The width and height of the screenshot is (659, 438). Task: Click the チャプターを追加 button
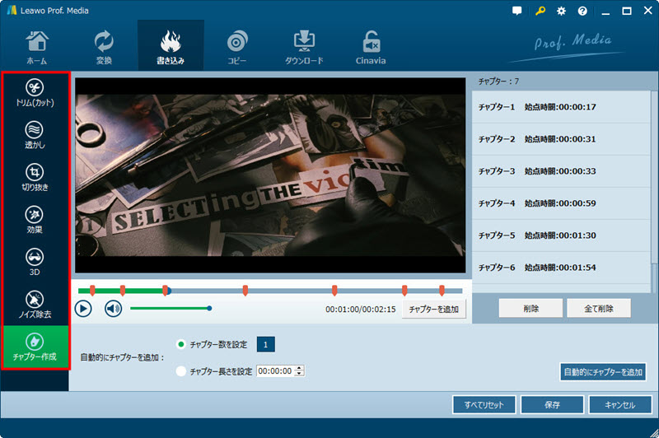tap(434, 309)
